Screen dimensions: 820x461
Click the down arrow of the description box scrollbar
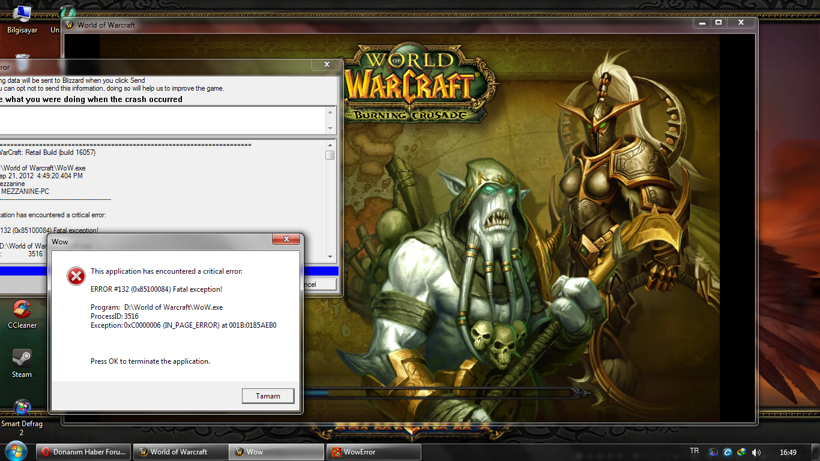coord(330,128)
